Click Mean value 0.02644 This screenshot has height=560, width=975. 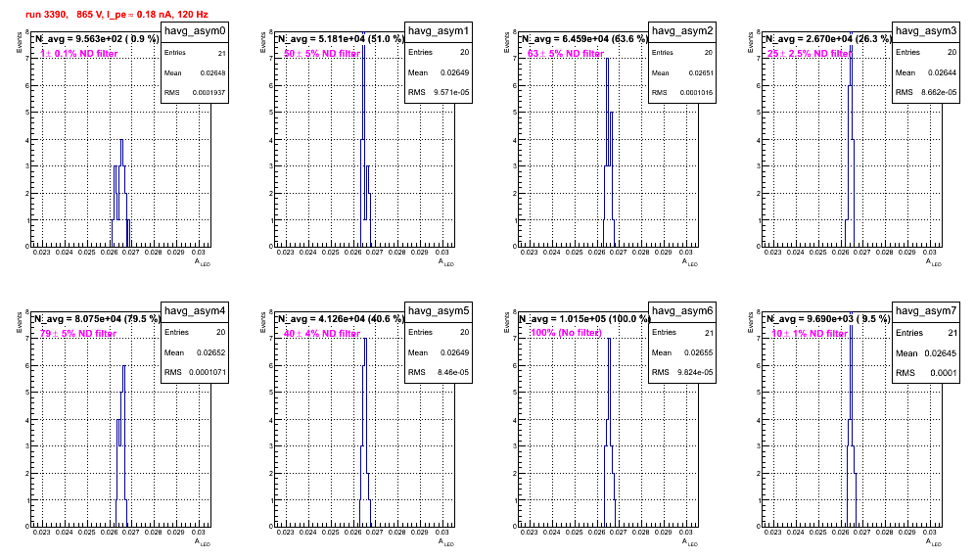point(942,72)
